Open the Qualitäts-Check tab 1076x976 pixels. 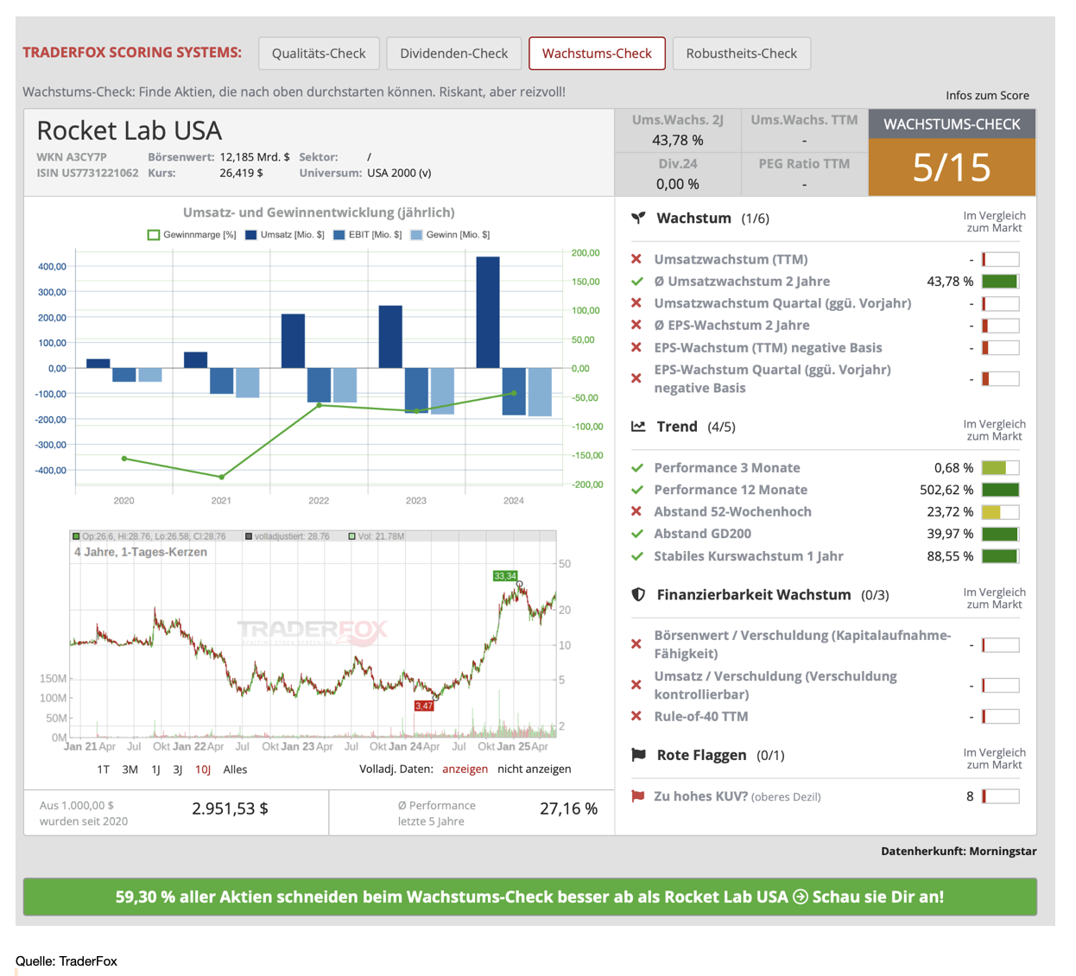[x=319, y=54]
